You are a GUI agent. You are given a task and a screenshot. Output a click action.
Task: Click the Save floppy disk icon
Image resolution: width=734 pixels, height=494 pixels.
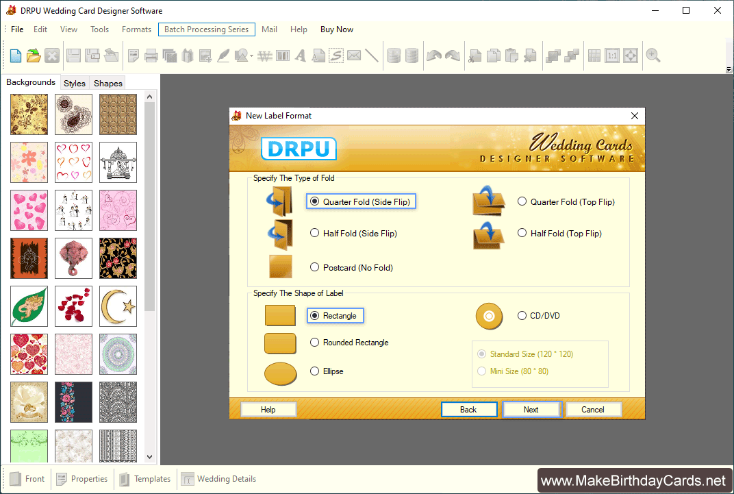tap(73, 55)
